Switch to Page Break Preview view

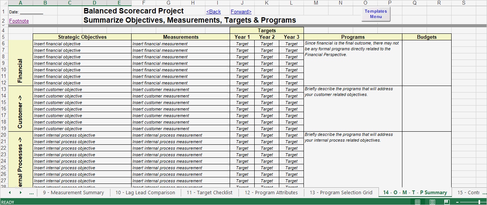(447, 202)
